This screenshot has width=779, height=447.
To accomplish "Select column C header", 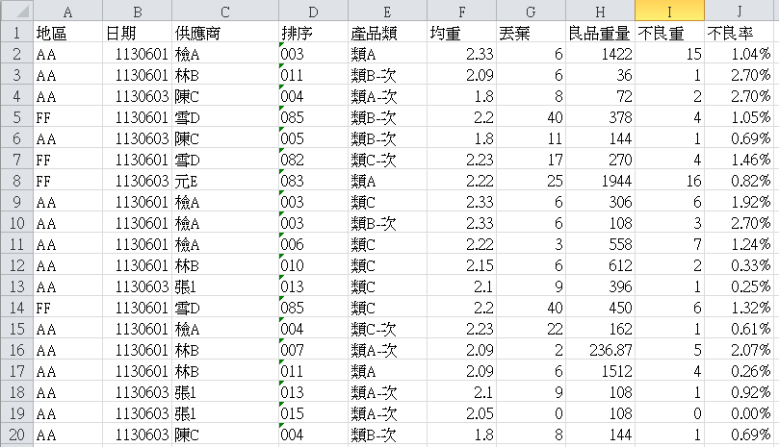I will (x=225, y=11).
